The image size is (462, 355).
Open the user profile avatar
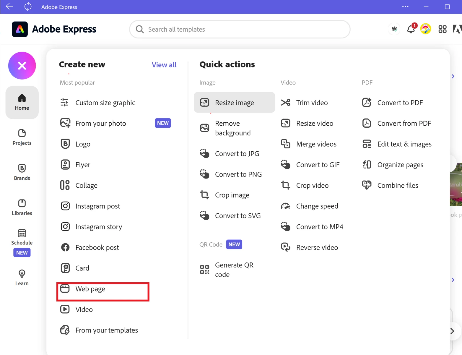(x=426, y=29)
